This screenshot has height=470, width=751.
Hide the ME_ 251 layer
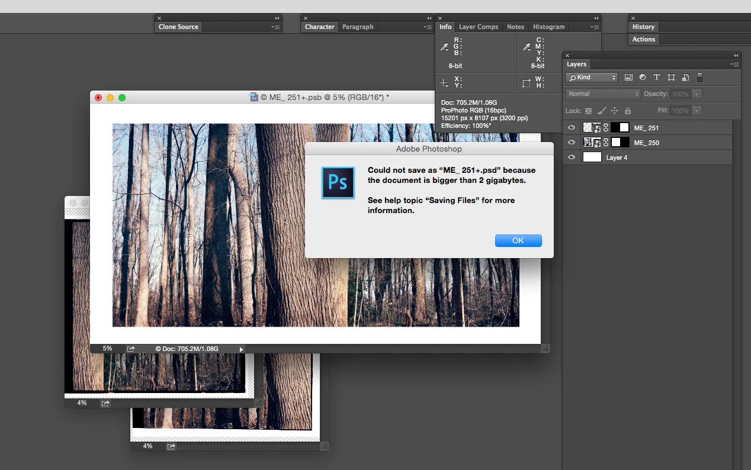pyautogui.click(x=572, y=128)
